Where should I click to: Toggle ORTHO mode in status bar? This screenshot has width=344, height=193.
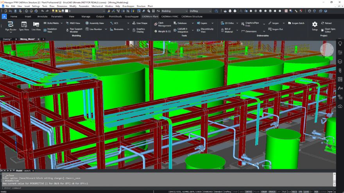[x=249, y=192]
